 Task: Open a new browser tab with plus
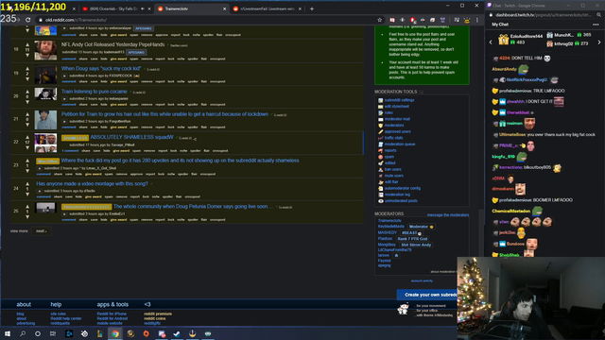[x=312, y=8]
